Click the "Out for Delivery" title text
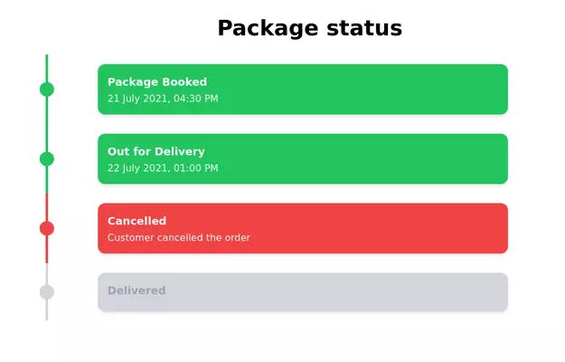The height and width of the screenshot is (362, 565). tap(156, 151)
